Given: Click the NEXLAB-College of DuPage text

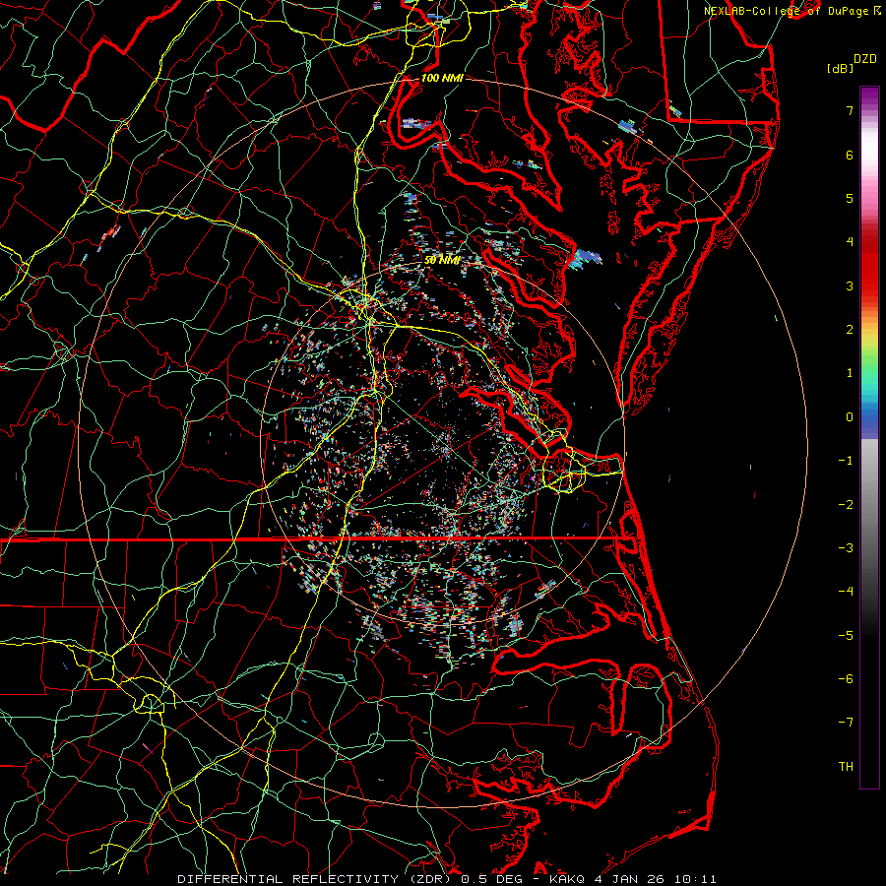Looking at the screenshot, I should pos(787,10).
